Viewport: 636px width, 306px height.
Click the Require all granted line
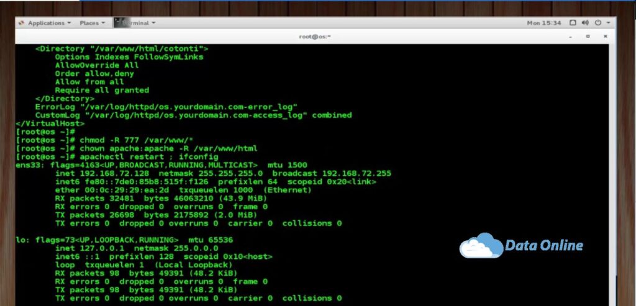(x=102, y=91)
